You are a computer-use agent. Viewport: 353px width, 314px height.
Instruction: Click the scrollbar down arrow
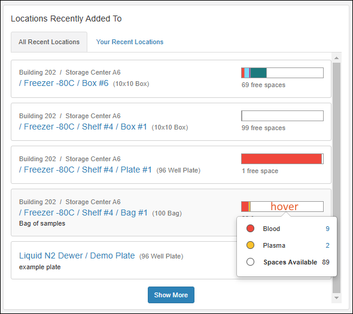tap(337, 298)
